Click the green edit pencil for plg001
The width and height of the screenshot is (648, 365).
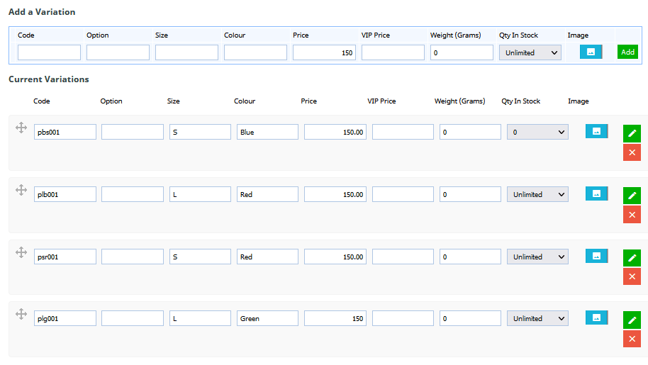632,320
